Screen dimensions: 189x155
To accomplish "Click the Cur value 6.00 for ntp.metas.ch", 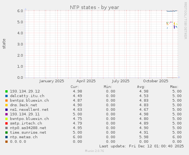I will tap(77, 137).
